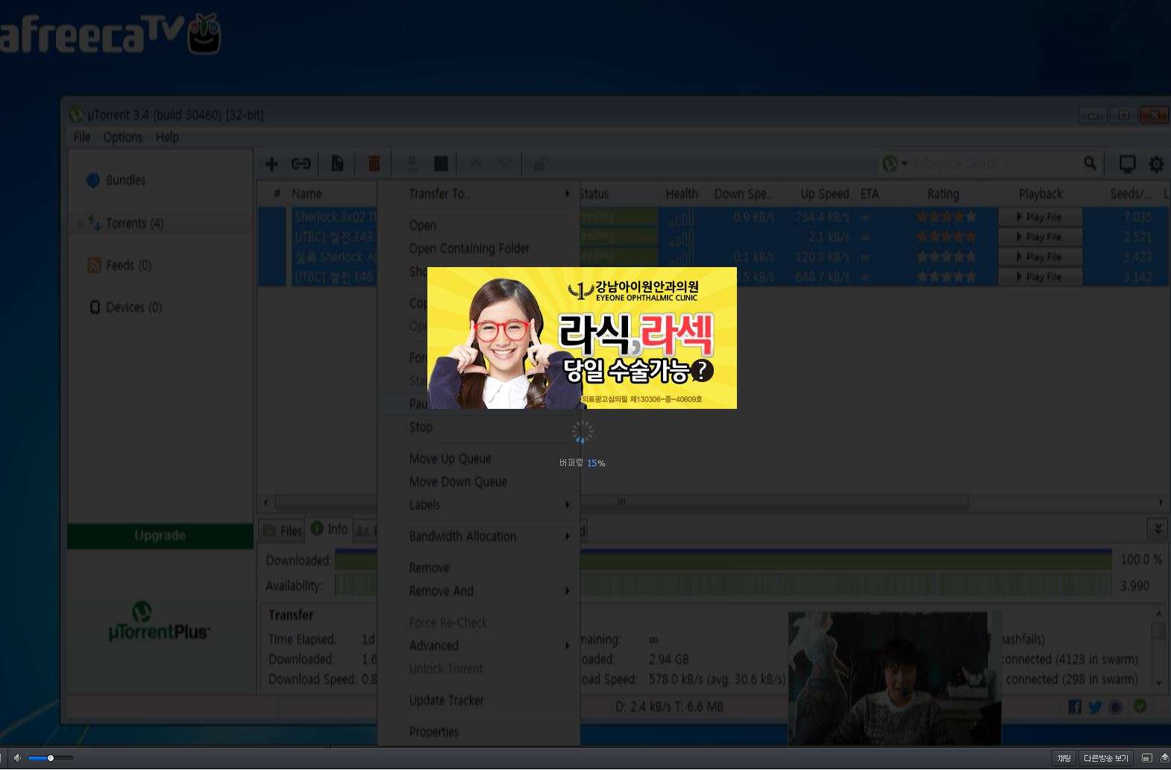Expand the Transfer To submenu
Screen dimensions: 1171x770
tap(479, 194)
